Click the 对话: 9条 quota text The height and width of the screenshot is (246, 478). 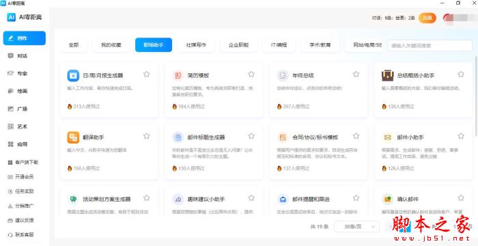click(382, 18)
